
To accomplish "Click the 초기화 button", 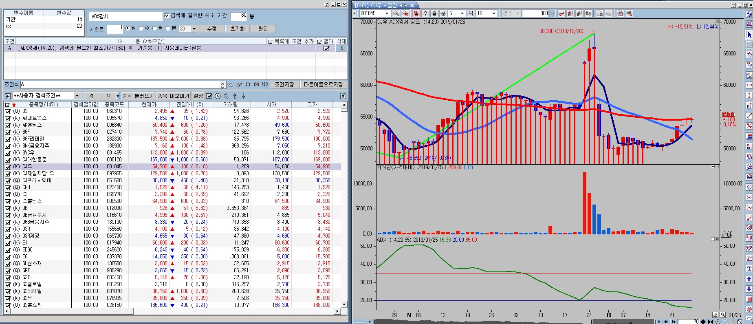I will pyautogui.click(x=238, y=29).
